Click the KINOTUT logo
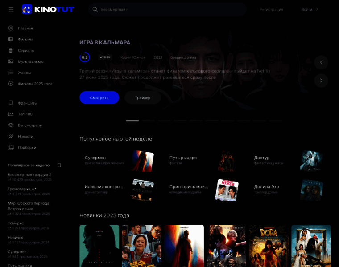 pyautogui.click(x=48, y=9)
